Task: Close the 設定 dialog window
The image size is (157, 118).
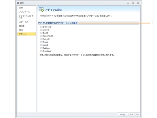Action: coord(138,3)
